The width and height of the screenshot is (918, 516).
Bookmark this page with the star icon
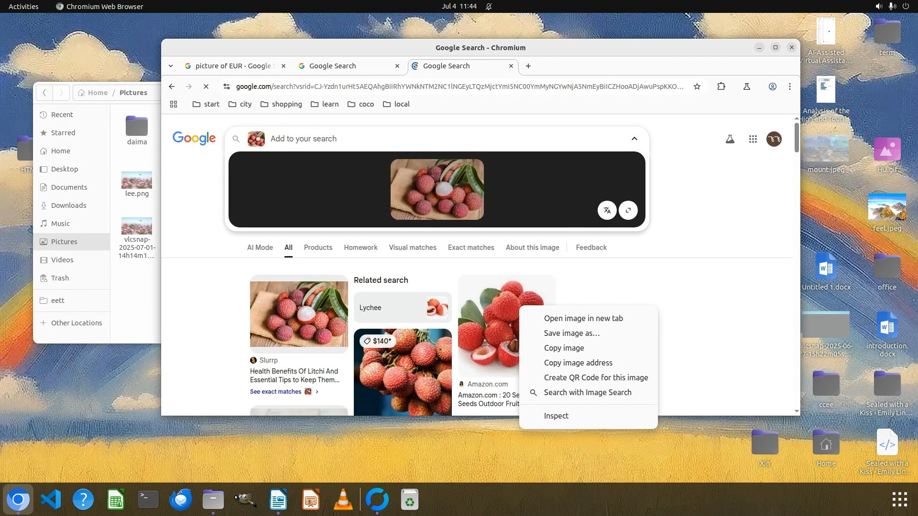(x=697, y=86)
